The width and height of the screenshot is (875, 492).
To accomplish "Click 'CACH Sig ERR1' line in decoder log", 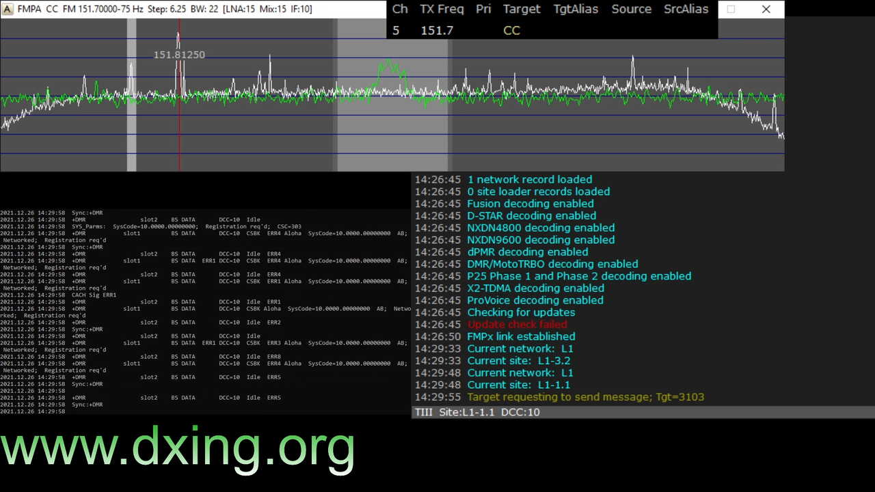I will (58, 295).
